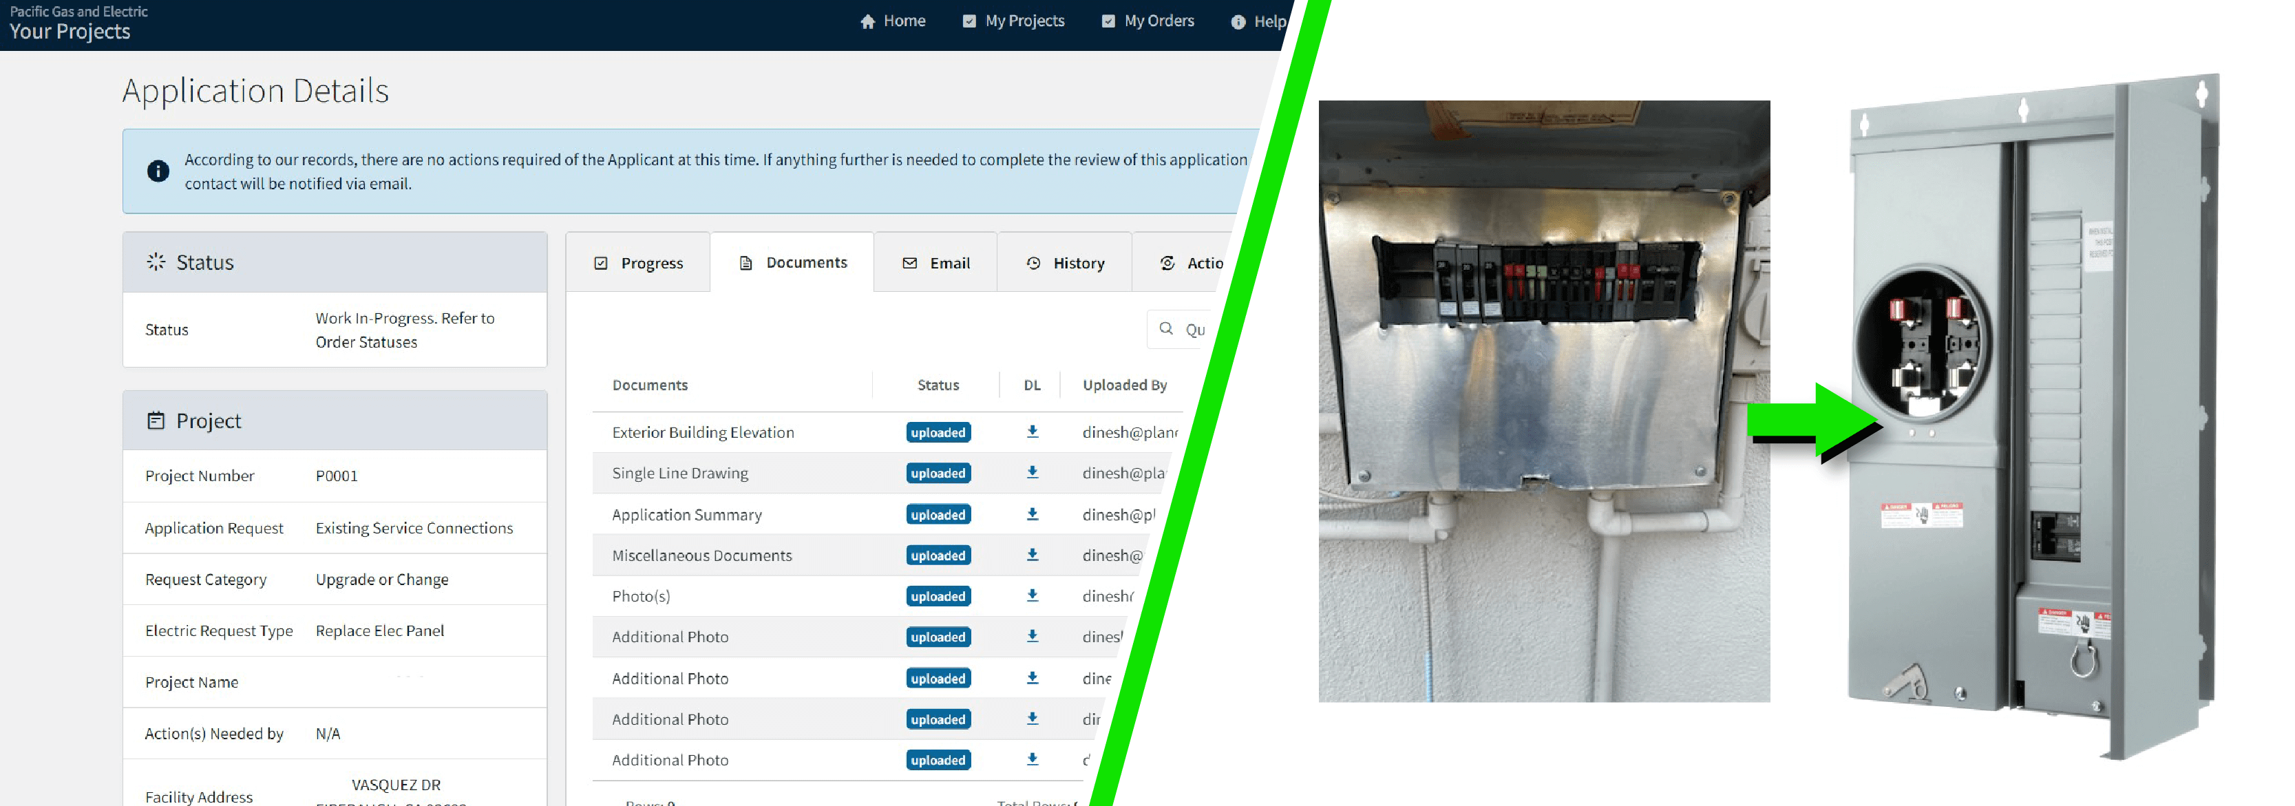Click the VASQUEZ DR facility address
Viewport: 2295px width, 806px height.
(x=396, y=785)
